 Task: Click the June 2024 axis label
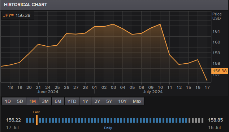point(48,92)
